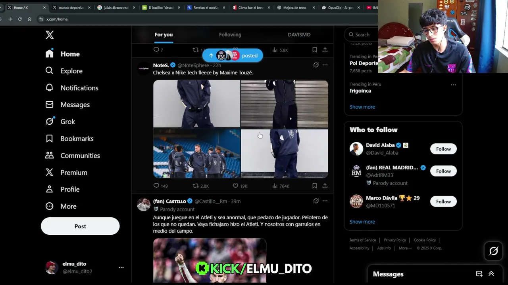Show more who to follow
Screen dimensions: 508x285
pyautogui.click(x=362, y=222)
